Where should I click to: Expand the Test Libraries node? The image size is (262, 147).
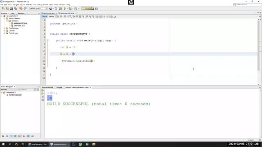[x=5, y=33]
